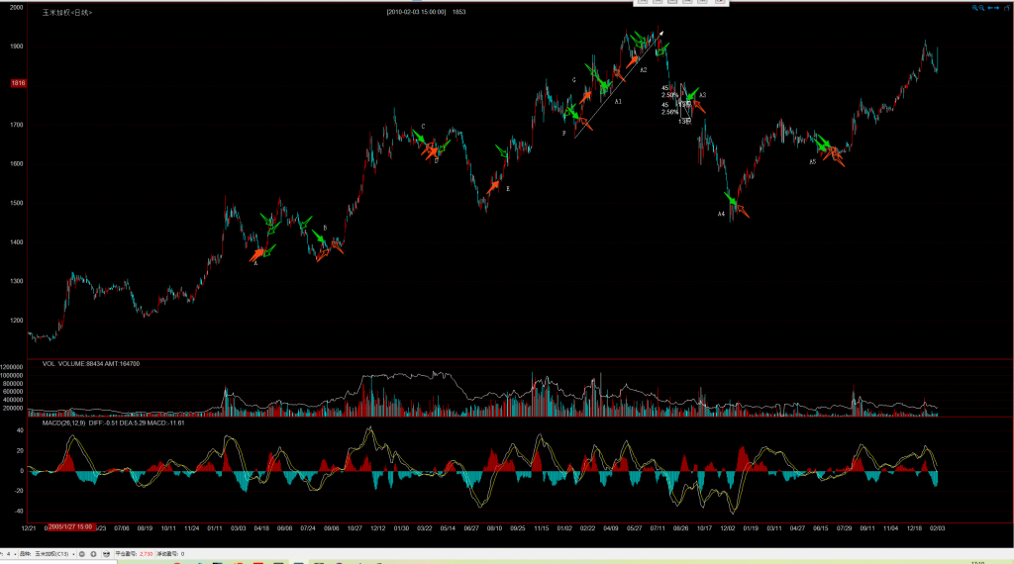Click the 2010-02-03 15:00:00 timestamp at top

coord(416,12)
